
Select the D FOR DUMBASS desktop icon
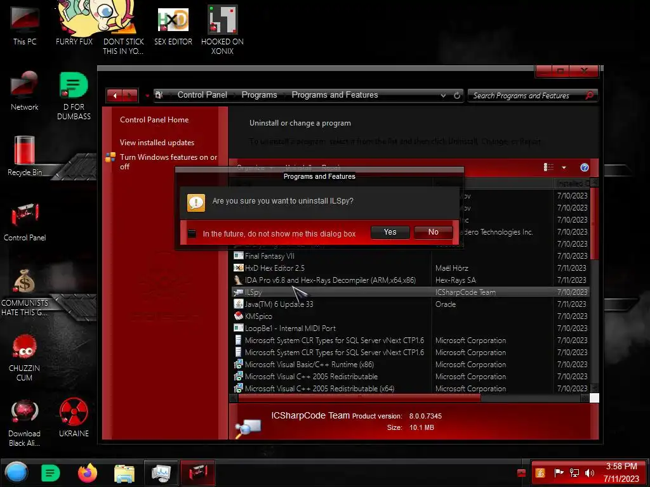pos(74,96)
